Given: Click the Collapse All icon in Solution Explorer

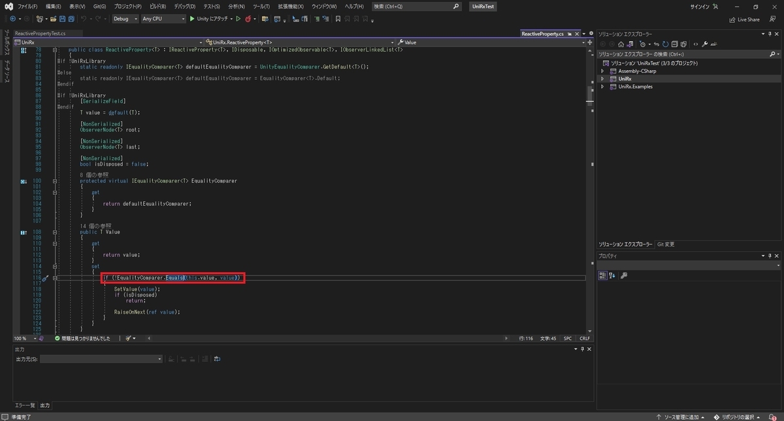Looking at the screenshot, I should (674, 44).
